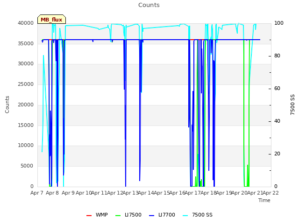Click the 60 right-axis tick label

pos(277,88)
